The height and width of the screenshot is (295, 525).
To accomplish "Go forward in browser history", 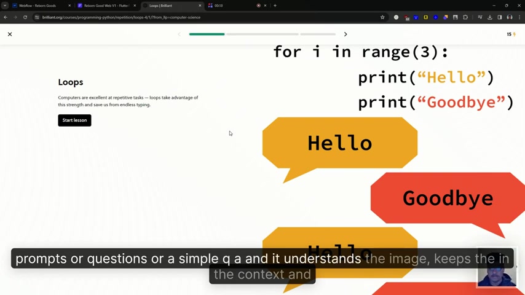I will (x=15, y=17).
